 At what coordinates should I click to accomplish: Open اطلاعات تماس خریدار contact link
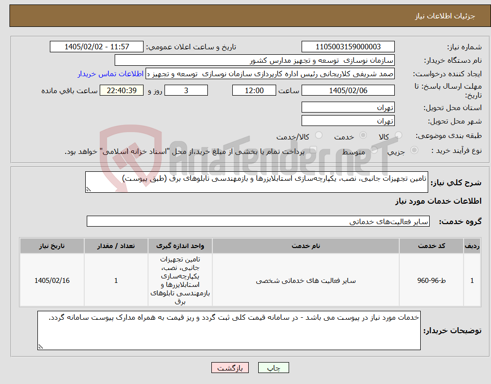[x=111, y=74]
